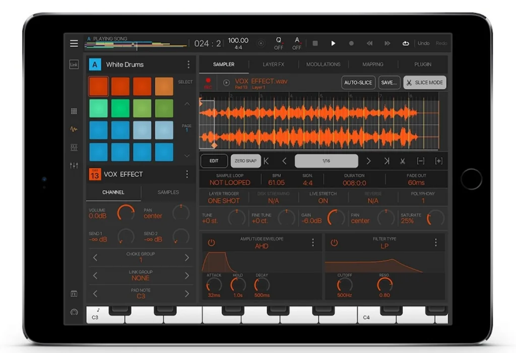Toggle Automation A OFF
Screen dimensions: 516x353
click(297, 43)
